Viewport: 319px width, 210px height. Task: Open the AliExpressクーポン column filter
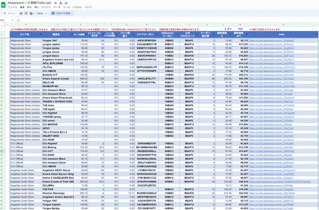pyautogui.click(x=178, y=35)
